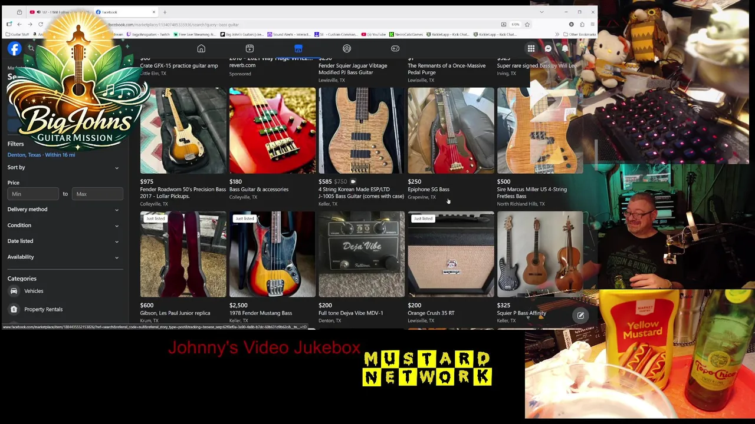Click the 1978 Fender Mustang Bass title
This screenshot has height=424, width=755.
[x=261, y=313]
